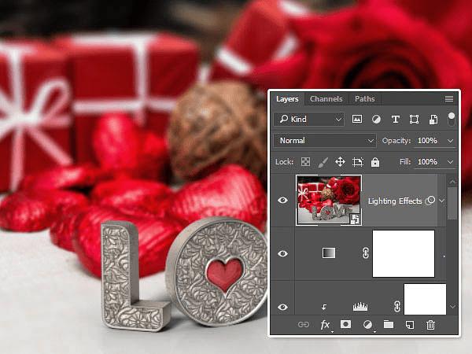Open the Kind filter type dropdown
This screenshot has height=354, width=472.
(x=309, y=120)
